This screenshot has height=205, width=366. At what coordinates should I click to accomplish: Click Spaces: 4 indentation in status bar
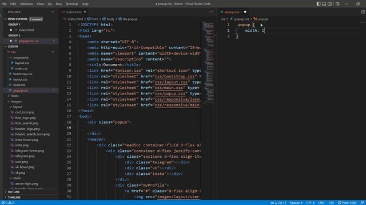pyautogui.click(x=296, y=203)
